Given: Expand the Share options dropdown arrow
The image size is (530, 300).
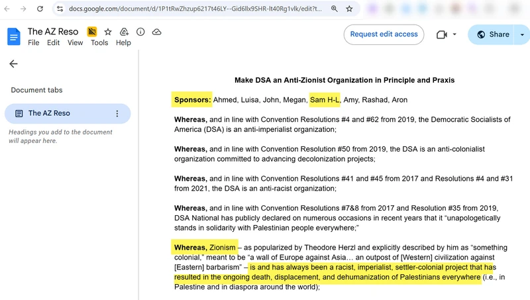Looking at the screenshot, I should click(522, 34).
